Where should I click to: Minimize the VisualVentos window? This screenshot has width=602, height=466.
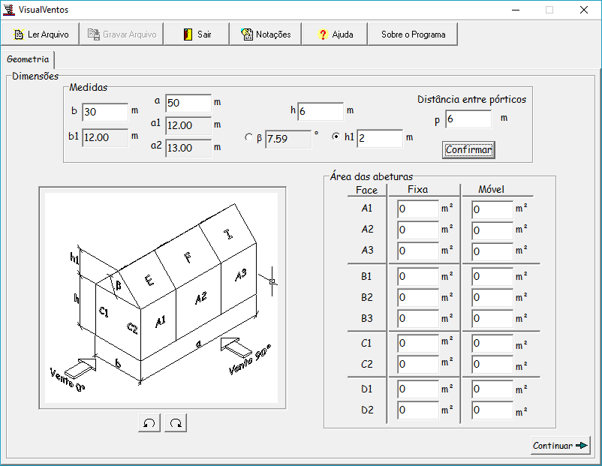(x=516, y=10)
